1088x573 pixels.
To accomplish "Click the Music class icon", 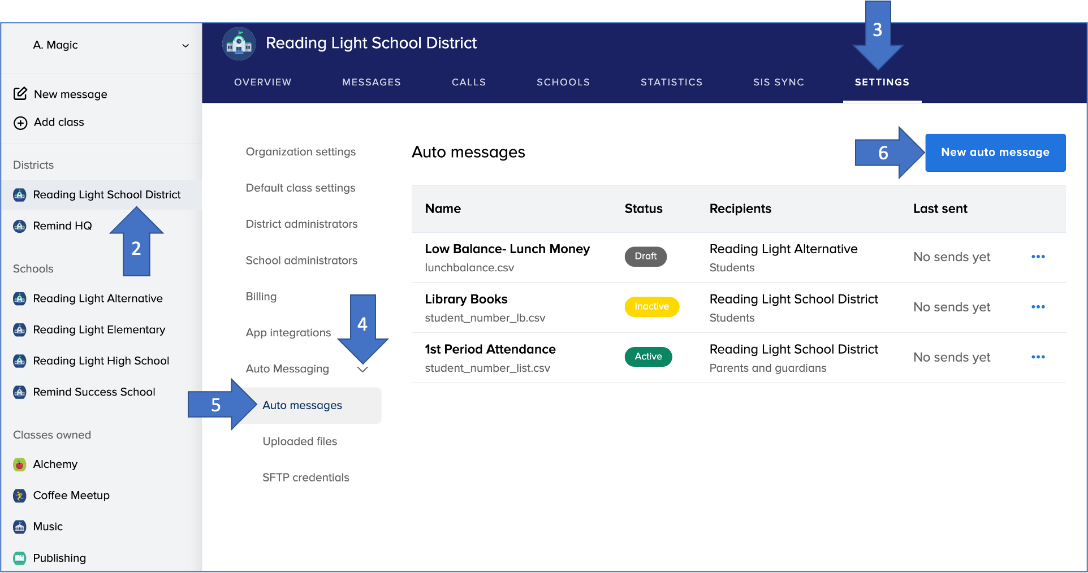I will (x=20, y=527).
